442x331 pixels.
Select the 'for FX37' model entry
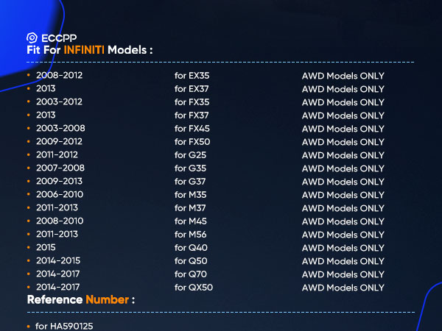[x=192, y=115]
